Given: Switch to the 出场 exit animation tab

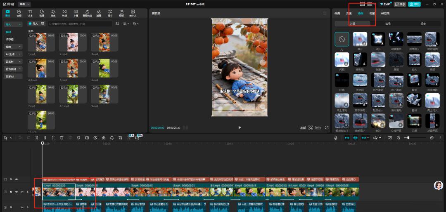Looking at the screenshot, I should point(388,24).
